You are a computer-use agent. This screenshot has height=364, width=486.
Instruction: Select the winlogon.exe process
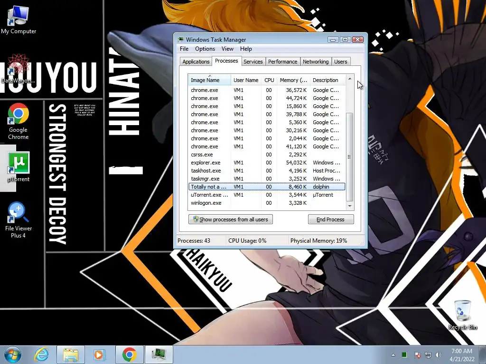267,203
